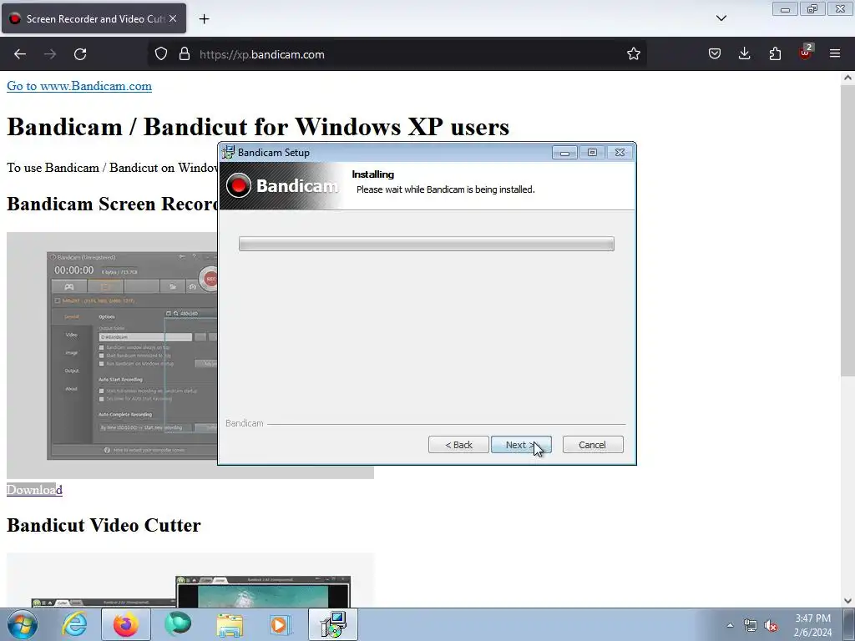Open the Firefox downloads panel
The width and height of the screenshot is (855, 641).
click(x=744, y=54)
